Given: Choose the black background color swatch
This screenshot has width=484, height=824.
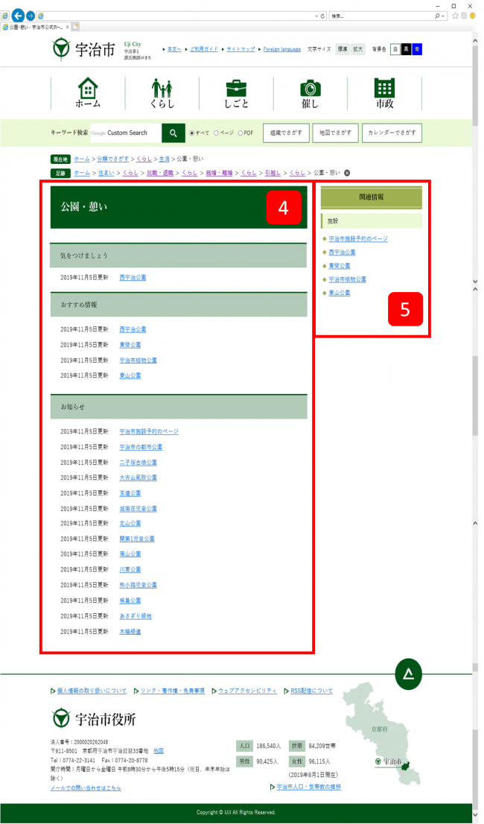Looking at the screenshot, I should [406, 49].
